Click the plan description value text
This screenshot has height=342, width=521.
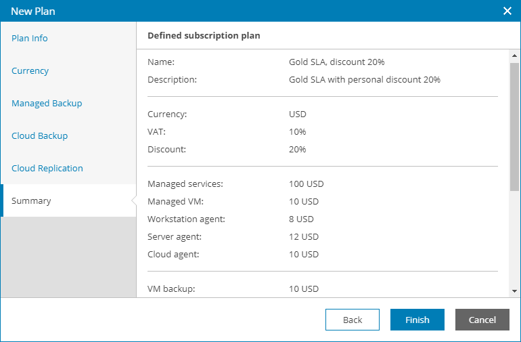[364, 80]
